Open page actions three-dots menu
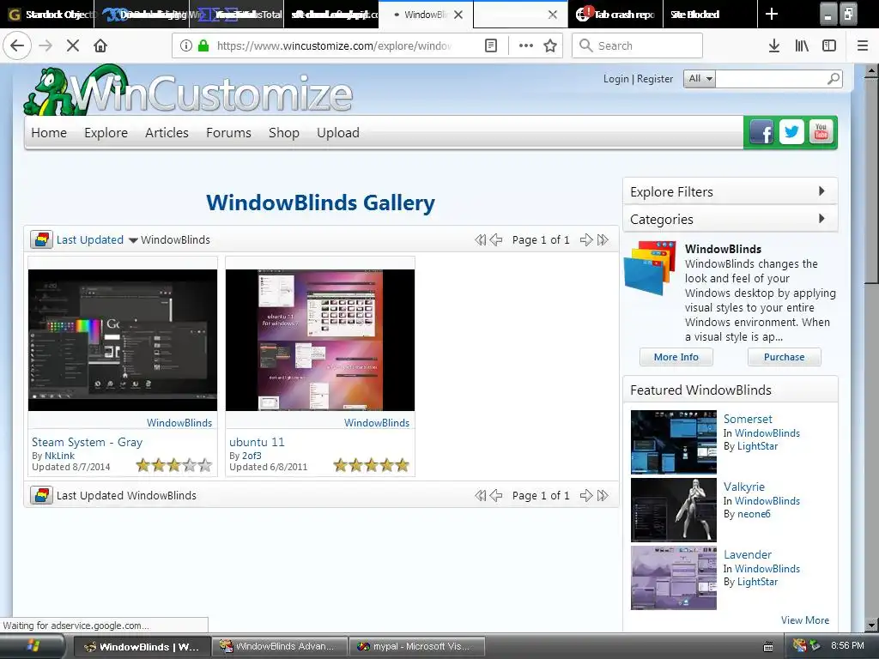 pos(526,45)
